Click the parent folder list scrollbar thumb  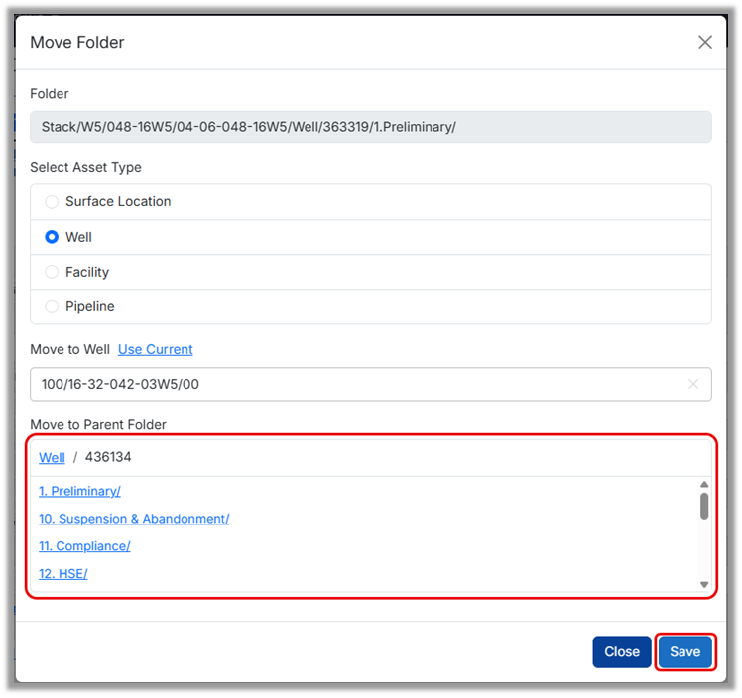pos(704,506)
